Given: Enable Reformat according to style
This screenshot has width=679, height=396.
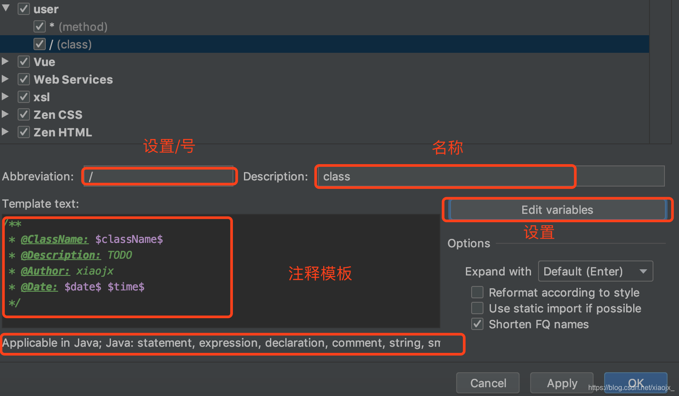Looking at the screenshot, I should click(477, 292).
